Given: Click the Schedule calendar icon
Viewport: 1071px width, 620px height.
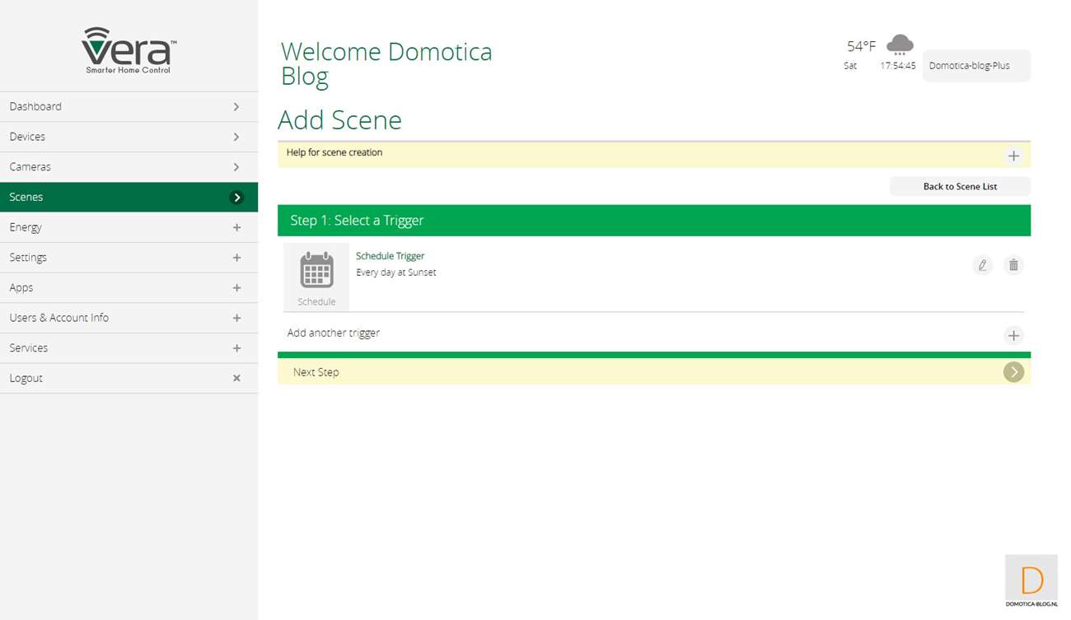Looking at the screenshot, I should (316, 271).
